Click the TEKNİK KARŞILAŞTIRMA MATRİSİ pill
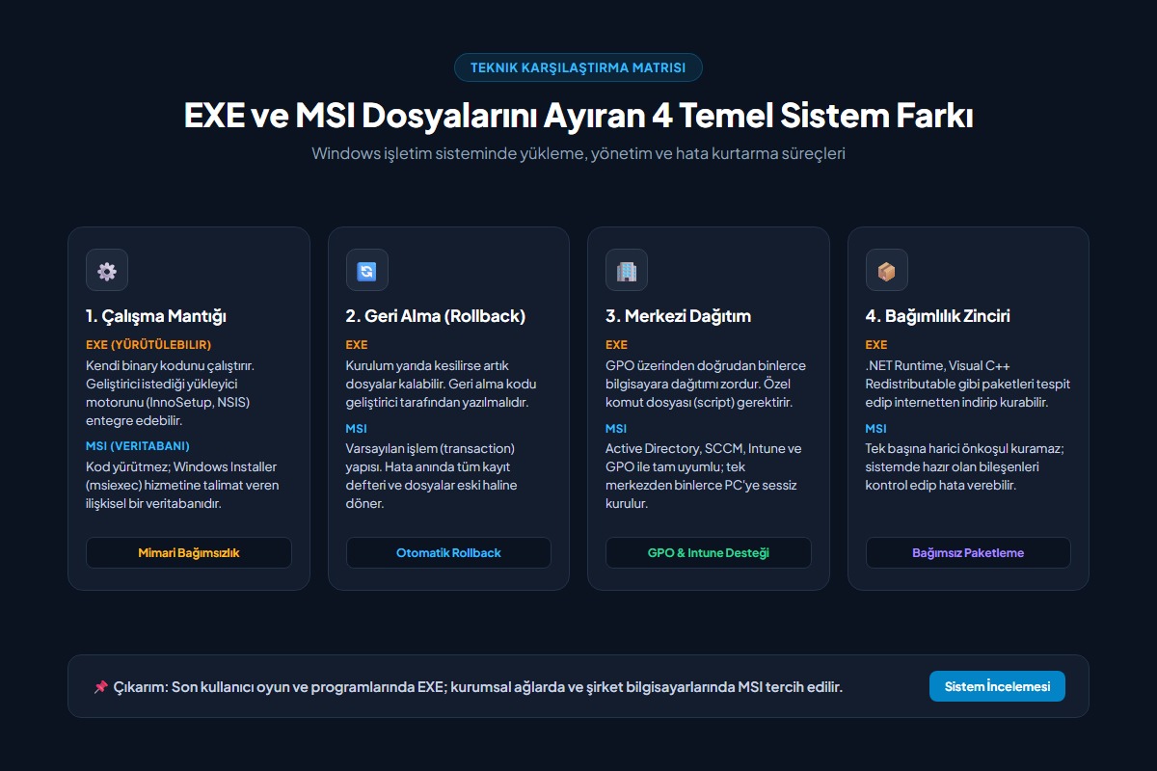Viewport: 1157px width, 771px height. [578, 67]
